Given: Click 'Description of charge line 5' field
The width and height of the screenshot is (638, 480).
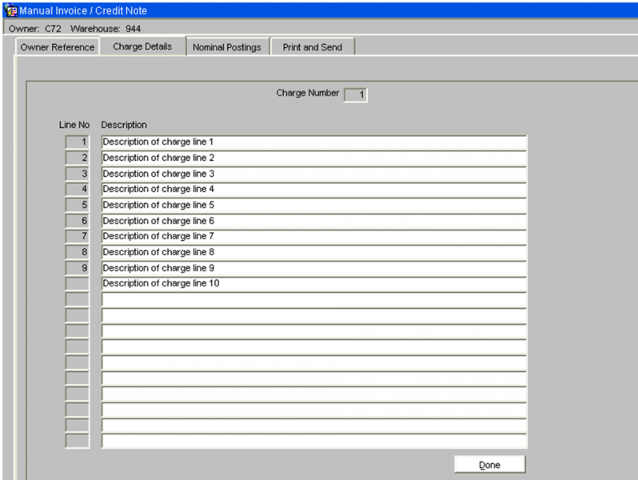Looking at the screenshot, I should click(x=314, y=205).
